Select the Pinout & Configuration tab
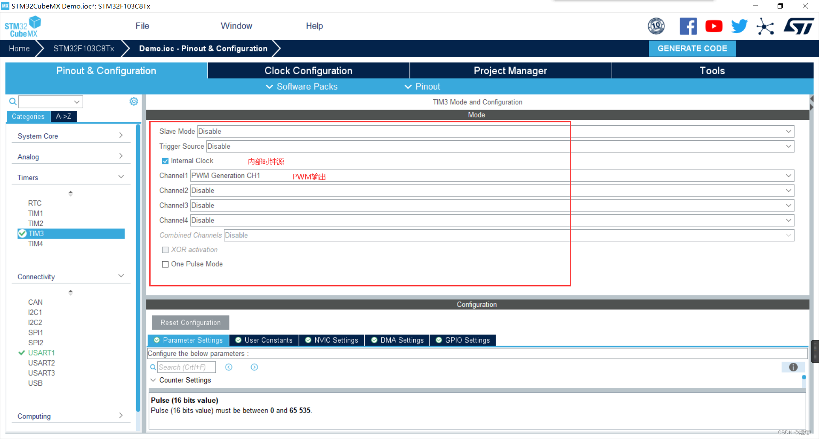This screenshot has width=819, height=439. 106,71
